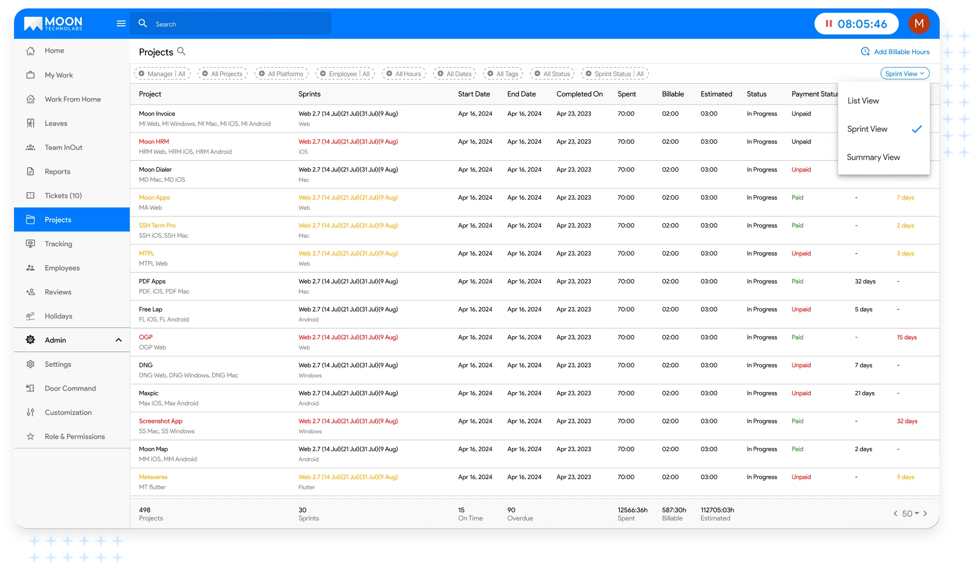Sort by the Start Date column header
The width and height of the screenshot is (971, 564).
tap(474, 94)
